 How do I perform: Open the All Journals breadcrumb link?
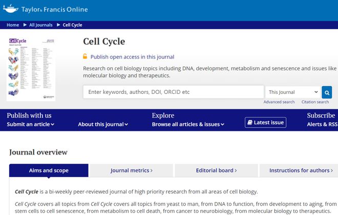(41, 25)
